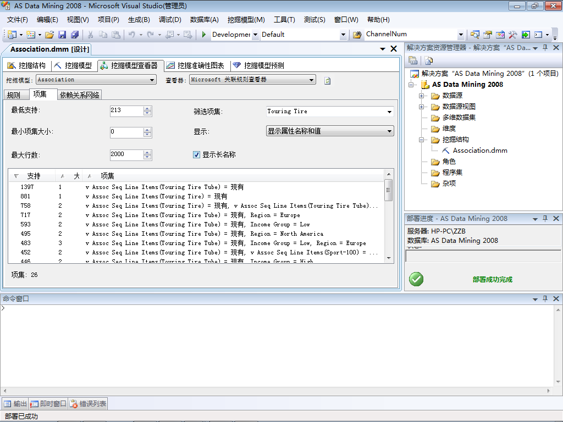Open the 输出 output window tab
Viewport: 563px width, 422px height.
pos(15,404)
